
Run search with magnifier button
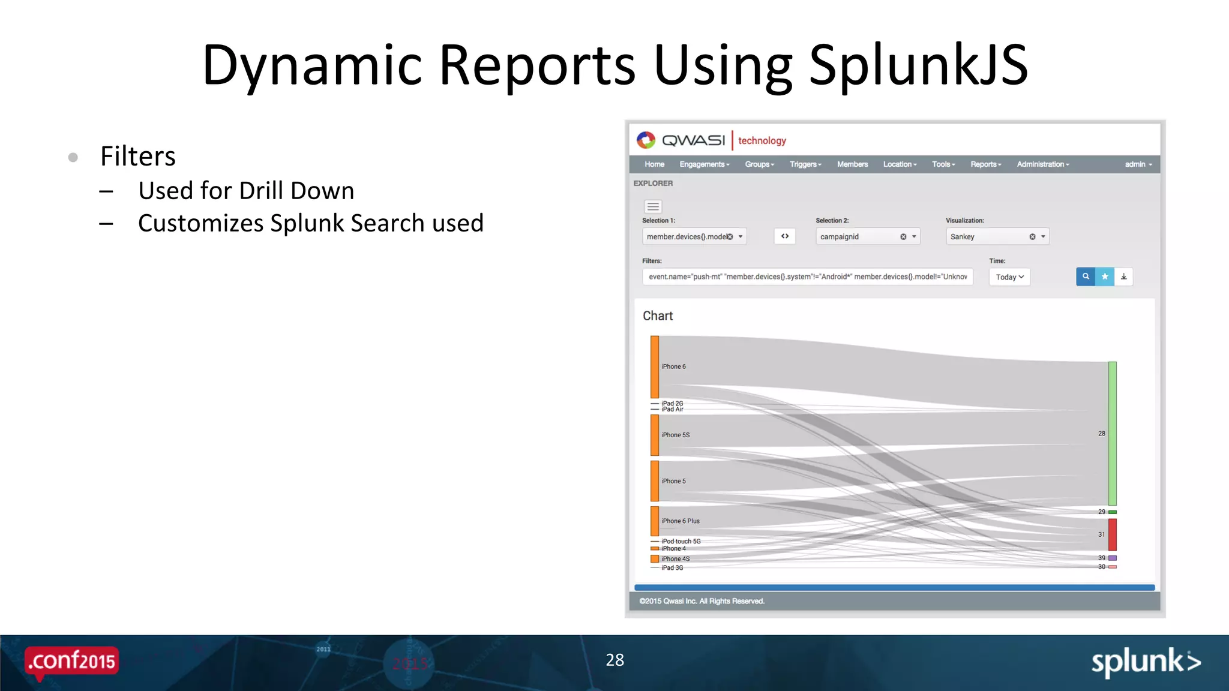[x=1086, y=277]
